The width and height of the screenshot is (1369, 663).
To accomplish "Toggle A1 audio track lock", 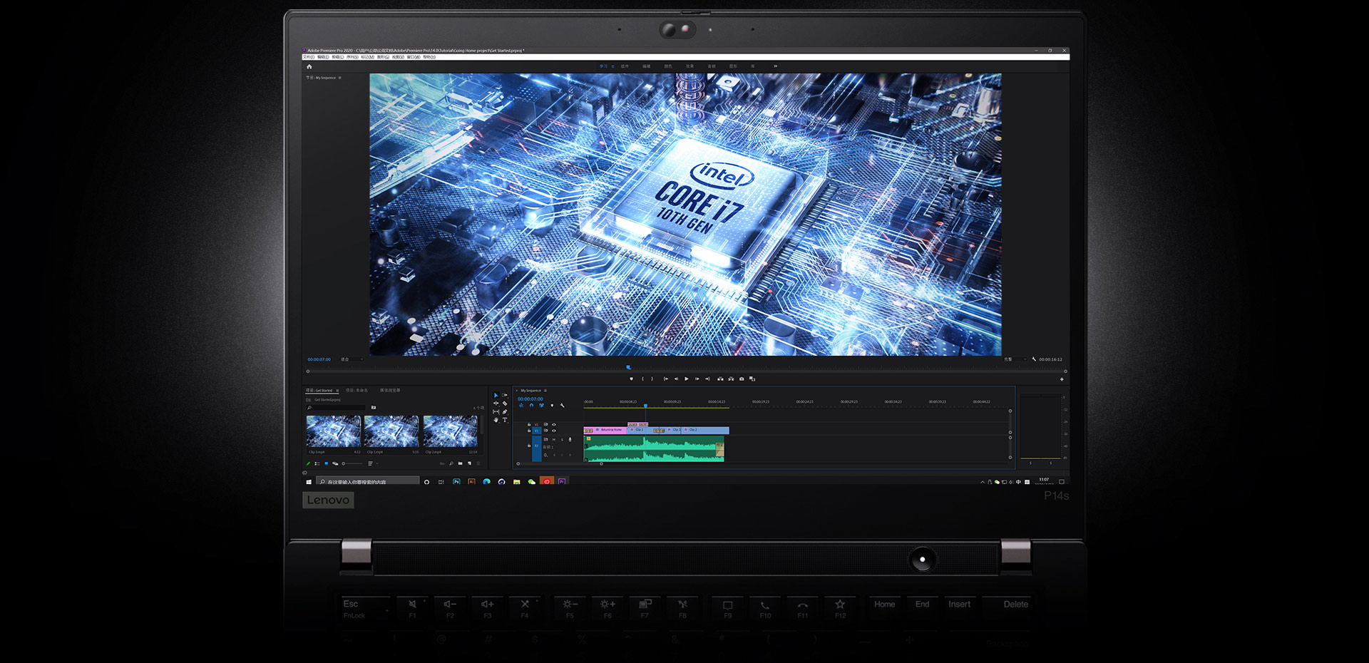I will click(x=529, y=446).
